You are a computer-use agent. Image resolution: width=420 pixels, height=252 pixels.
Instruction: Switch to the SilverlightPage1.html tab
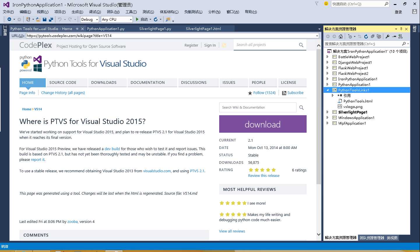(203, 29)
